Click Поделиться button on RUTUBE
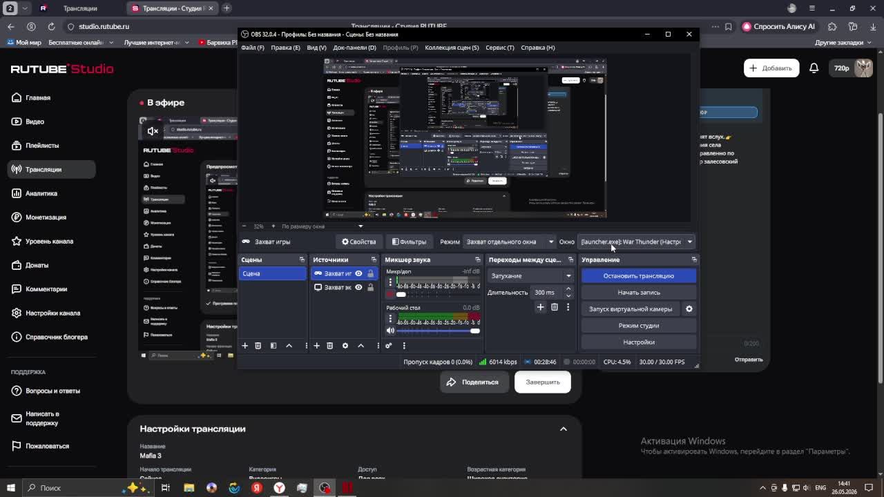 coord(473,382)
